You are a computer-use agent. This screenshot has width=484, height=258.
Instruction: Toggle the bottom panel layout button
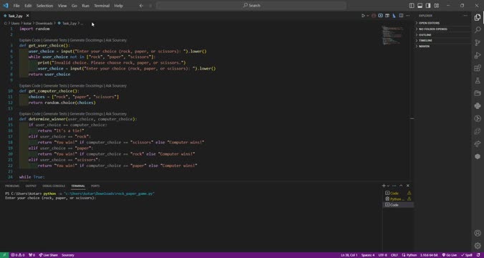click(x=420, y=6)
